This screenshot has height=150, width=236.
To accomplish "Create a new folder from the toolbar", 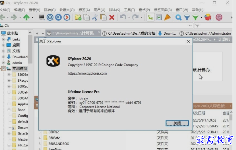I will coord(78,17).
